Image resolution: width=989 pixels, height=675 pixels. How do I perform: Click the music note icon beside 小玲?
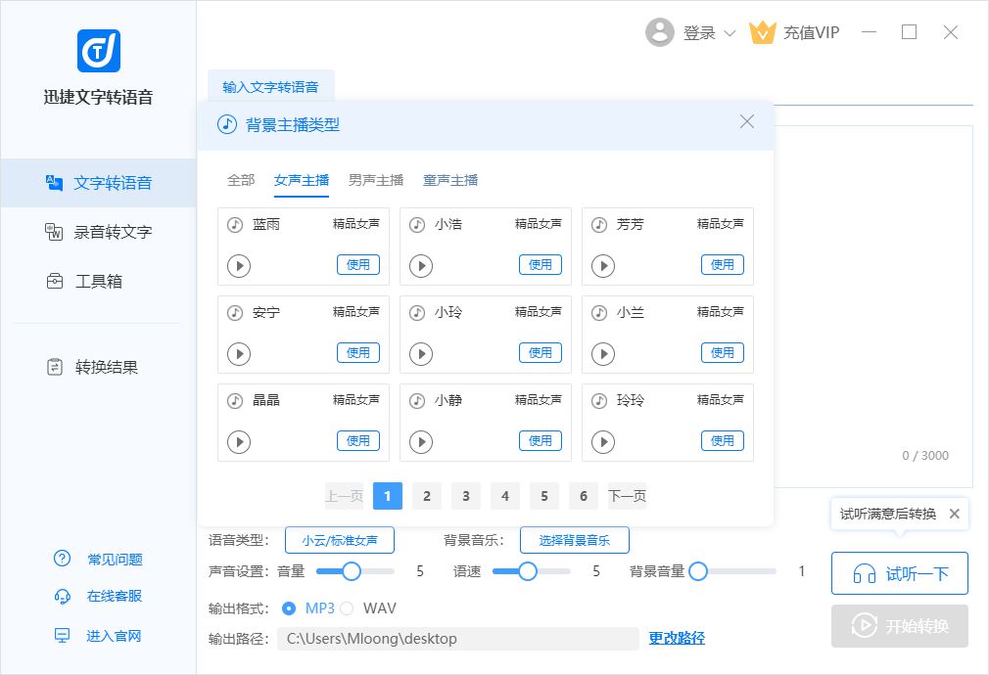(x=417, y=313)
